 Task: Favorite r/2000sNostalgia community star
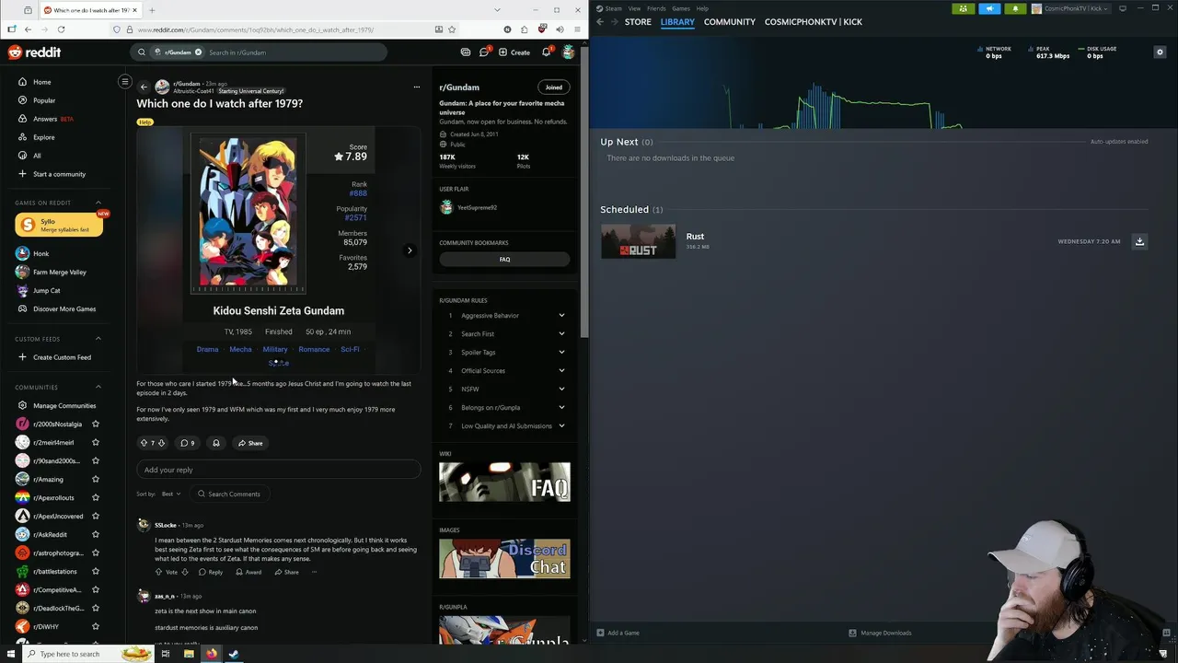pyautogui.click(x=95, y=424)
